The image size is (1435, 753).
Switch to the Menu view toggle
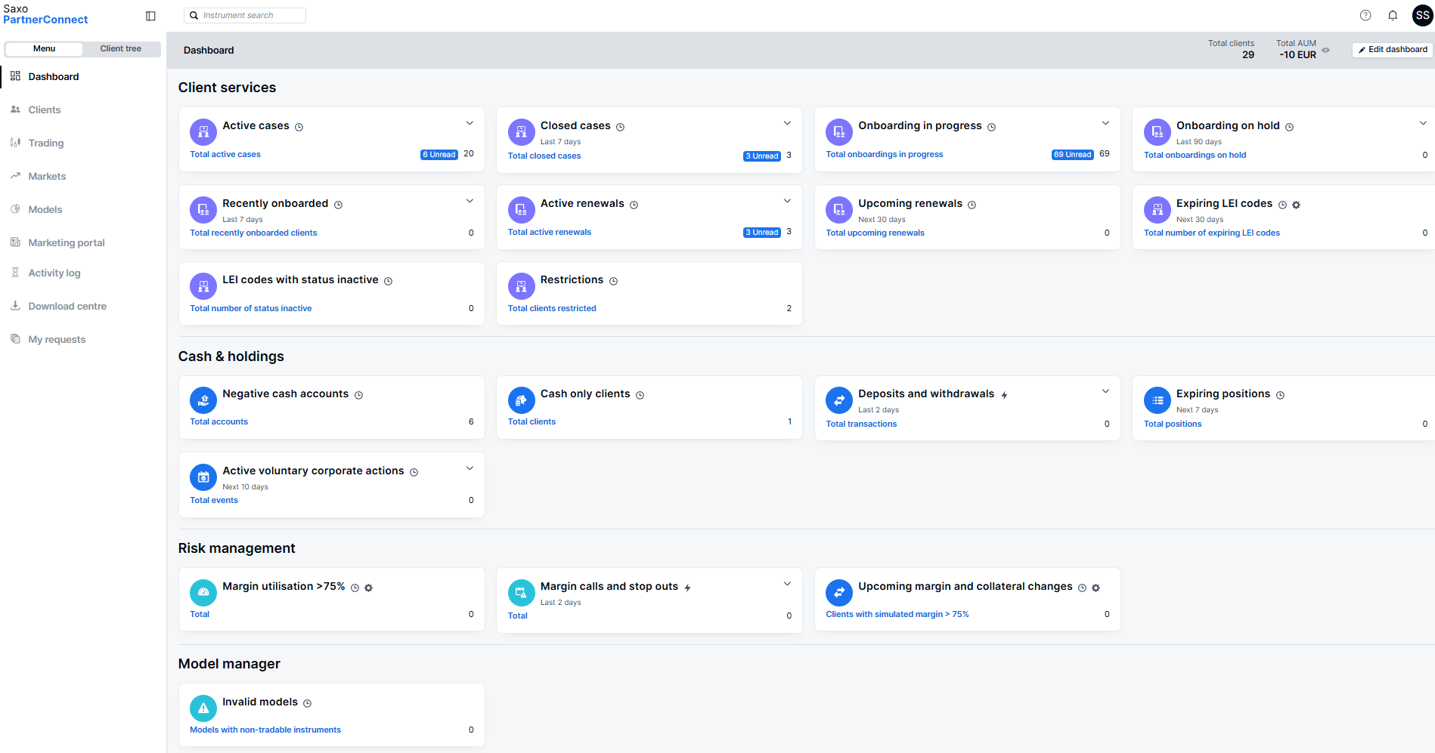[x=44, y=49]
